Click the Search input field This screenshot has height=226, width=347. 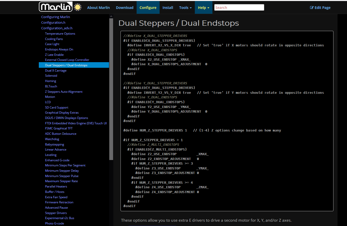(239, 8)
